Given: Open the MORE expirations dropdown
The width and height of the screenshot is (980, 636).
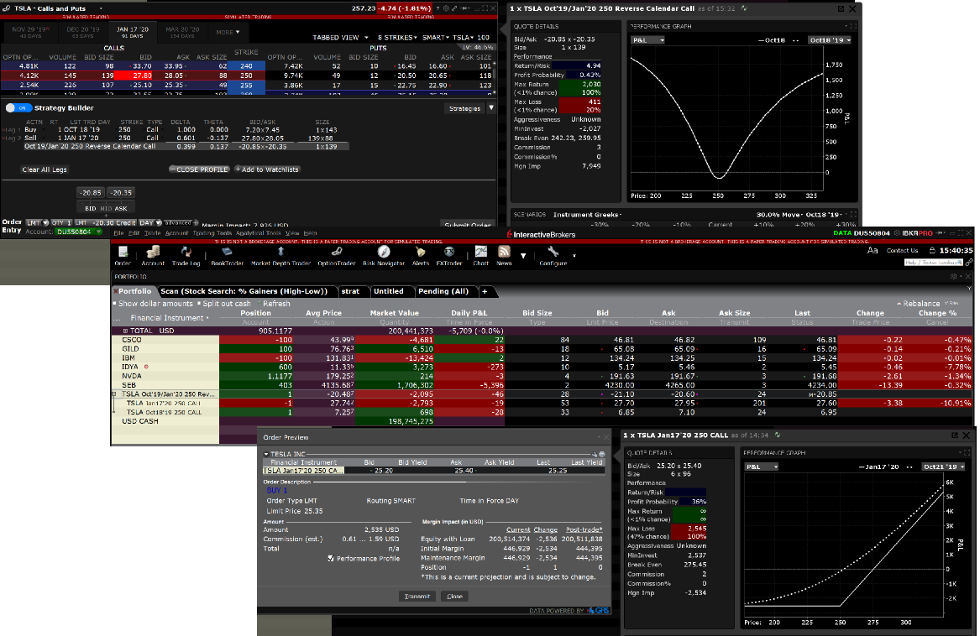Looking at the screenshot, I should pyautogui.click(x=228, y=32).
